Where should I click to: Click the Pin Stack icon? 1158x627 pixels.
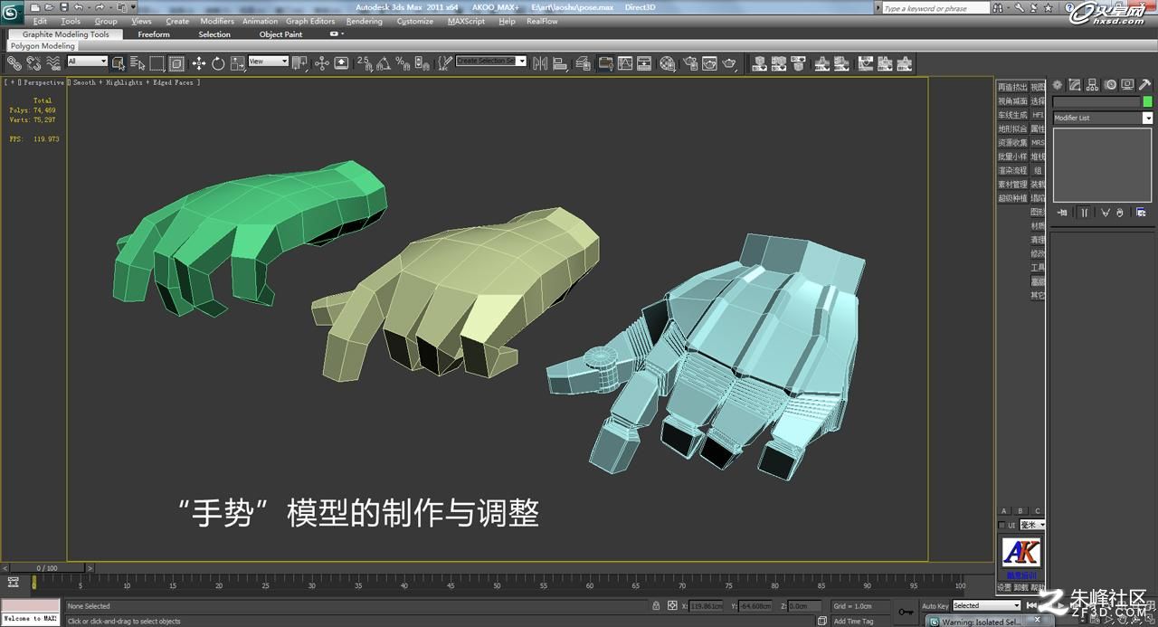1062,213
